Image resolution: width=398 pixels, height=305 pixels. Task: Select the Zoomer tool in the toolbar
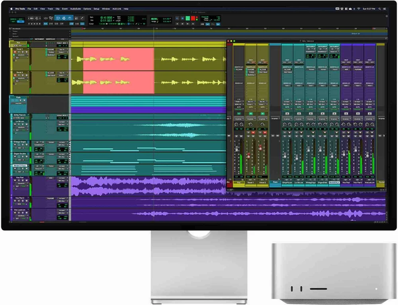click(51, 18)
